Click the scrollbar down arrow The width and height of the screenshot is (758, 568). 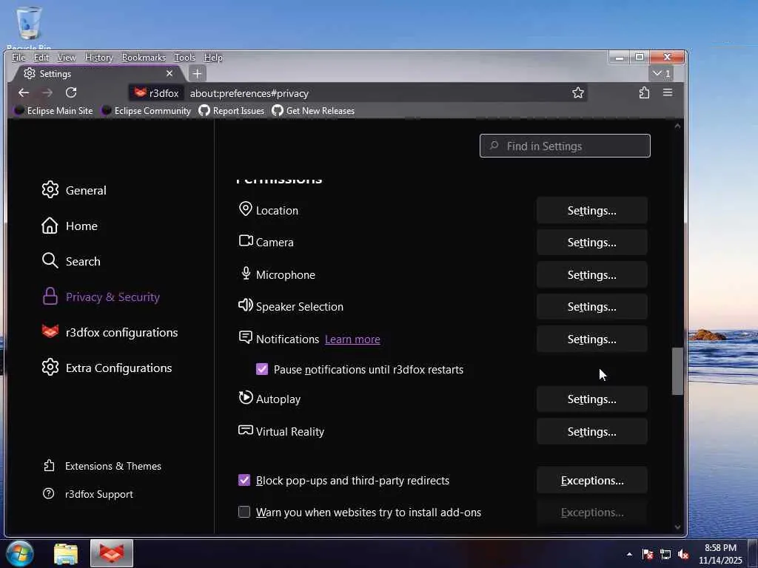(x=677, y=527)
